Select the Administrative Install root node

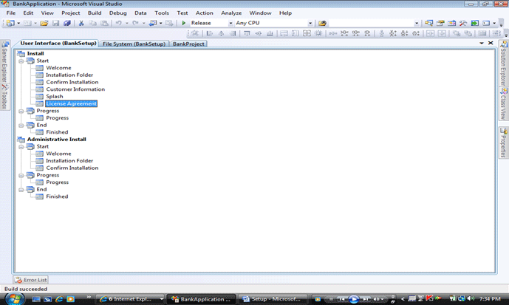coord(56,139)
